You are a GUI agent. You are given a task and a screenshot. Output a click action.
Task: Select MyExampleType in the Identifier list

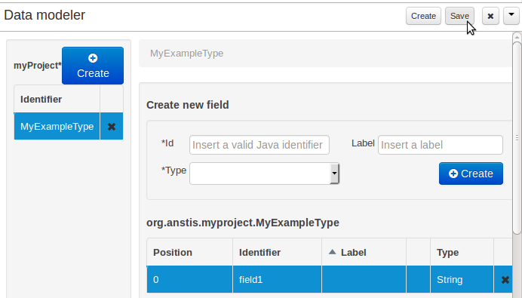57,127
